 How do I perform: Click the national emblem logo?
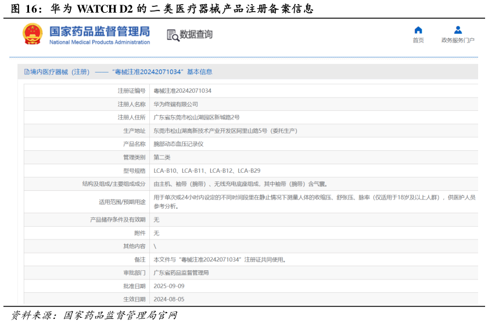pyautogui.click(x=33, y=34)
